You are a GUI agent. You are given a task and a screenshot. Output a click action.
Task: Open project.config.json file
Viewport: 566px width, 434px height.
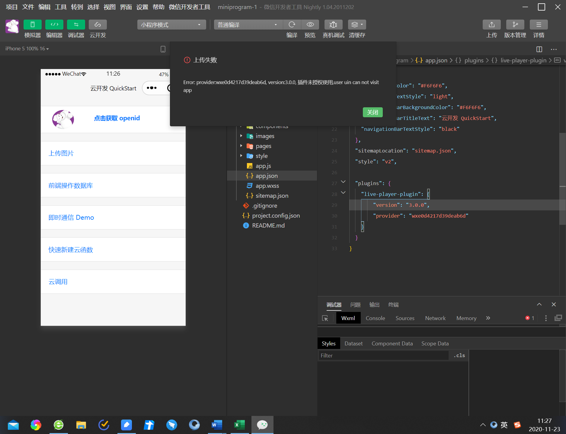pyautogui.click(x=272, y=215)
